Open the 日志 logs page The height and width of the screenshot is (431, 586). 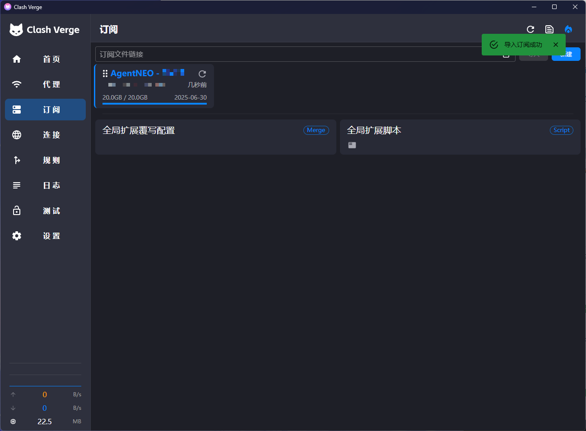(45, 185)
